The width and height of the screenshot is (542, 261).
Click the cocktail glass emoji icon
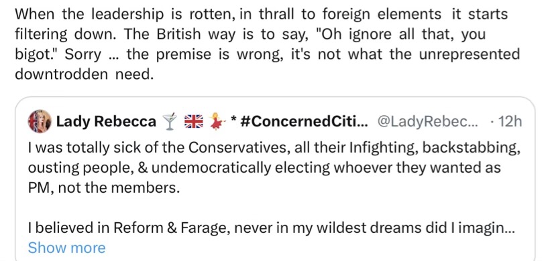pyautogui.click(x=170, y=122)
